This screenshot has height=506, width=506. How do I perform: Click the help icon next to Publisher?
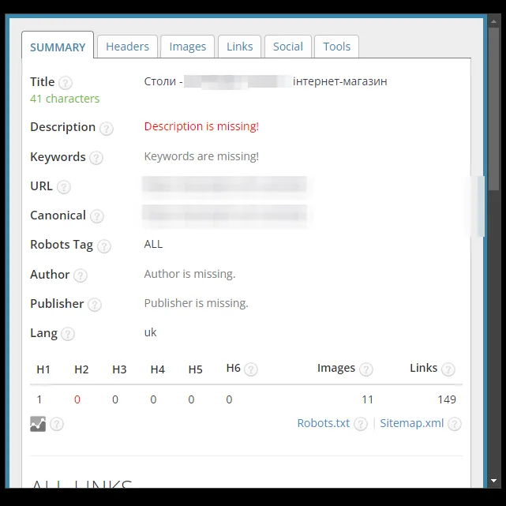click(95, 305)
